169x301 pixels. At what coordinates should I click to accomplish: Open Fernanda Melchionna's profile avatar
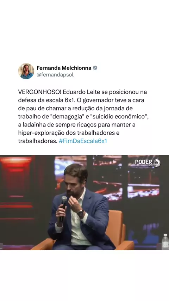click(x=26, y=71)
